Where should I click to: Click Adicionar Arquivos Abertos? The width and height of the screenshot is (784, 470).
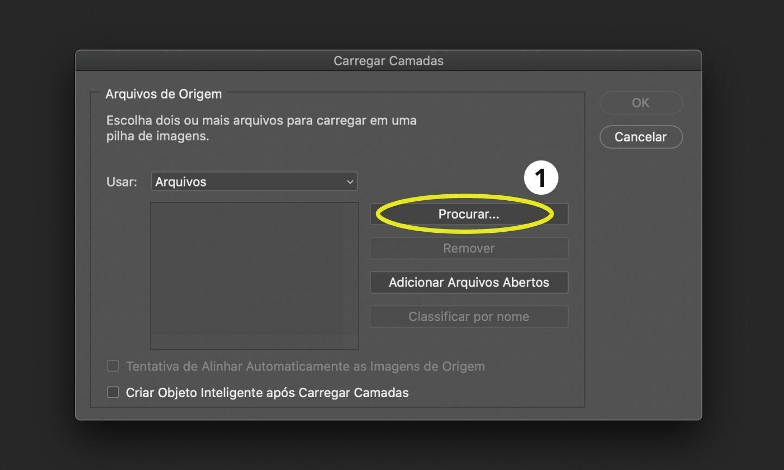pos(469,282)
